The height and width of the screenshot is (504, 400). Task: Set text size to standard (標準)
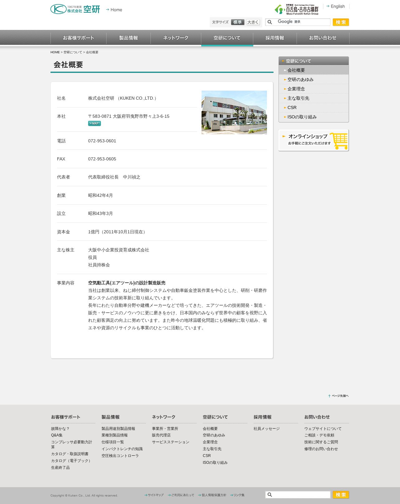point(238,22)
